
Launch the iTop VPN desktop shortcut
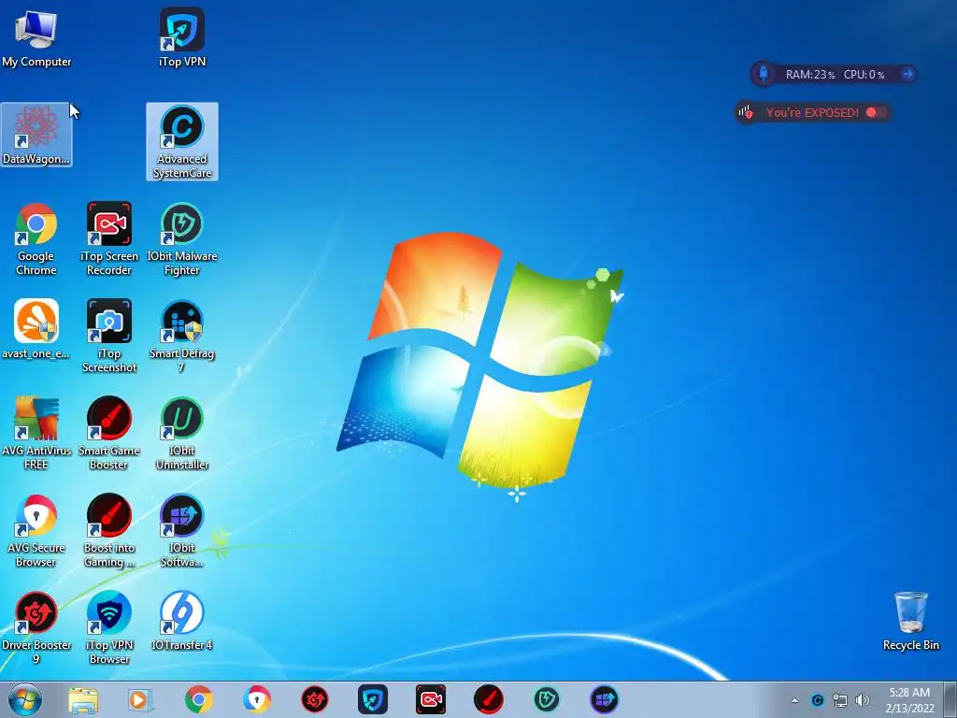pos(182,37)
